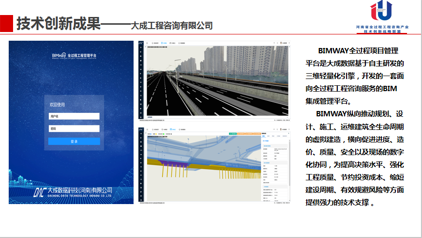Image resolution: width=422 pixels, height=238 pixels.
Task: Click the 密码 password input field
Action: 74,129
